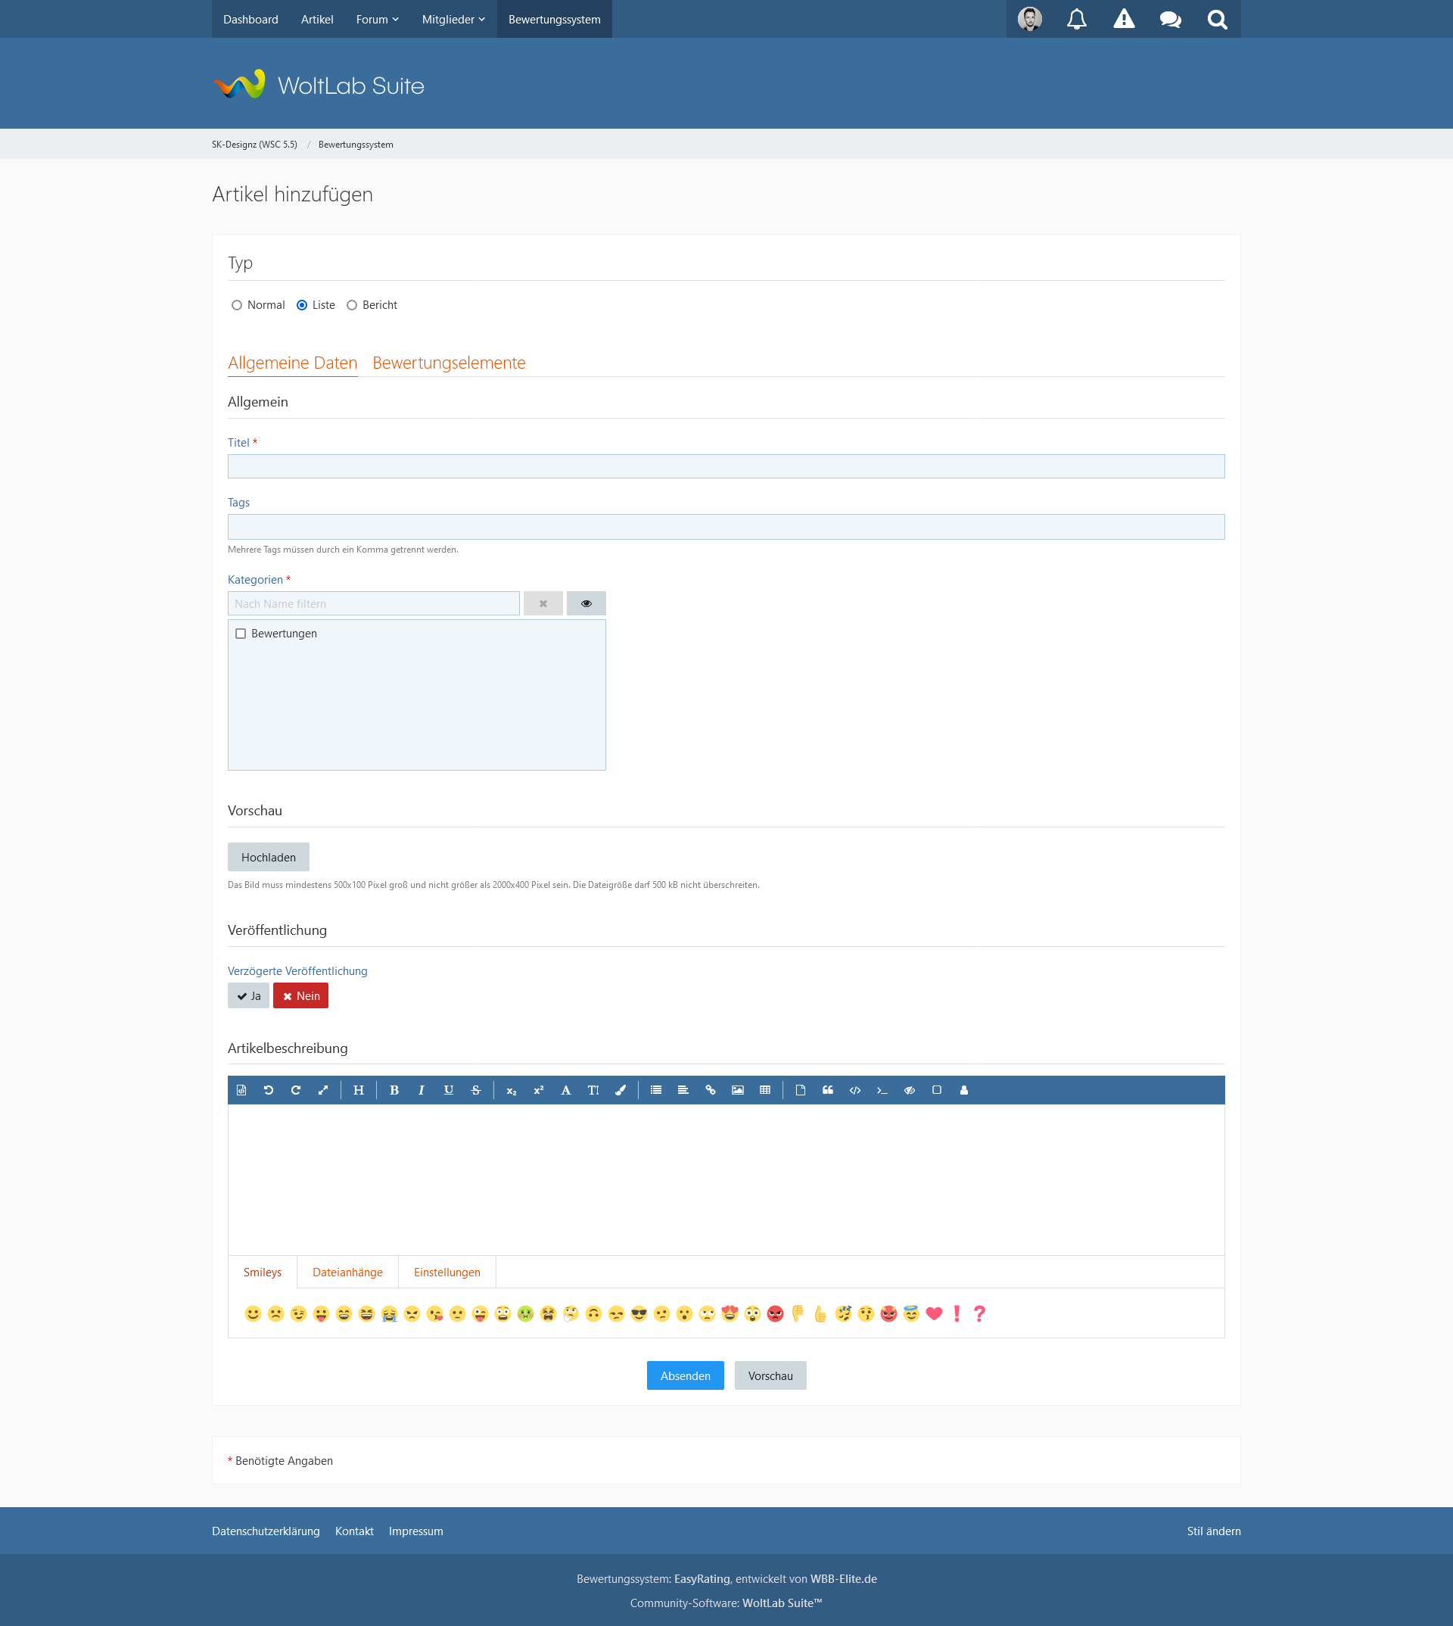Open the heading format dropdown

click(x=359, y=1090)
